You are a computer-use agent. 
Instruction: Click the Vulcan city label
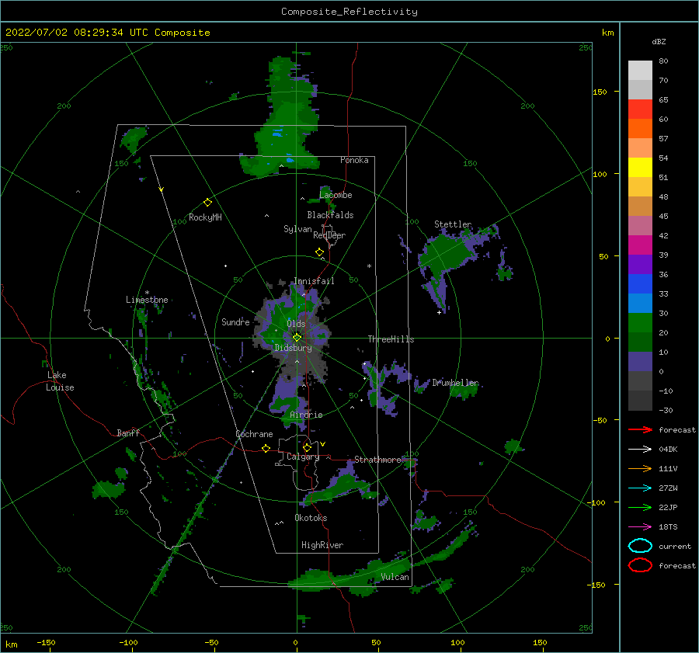(395, 577)
